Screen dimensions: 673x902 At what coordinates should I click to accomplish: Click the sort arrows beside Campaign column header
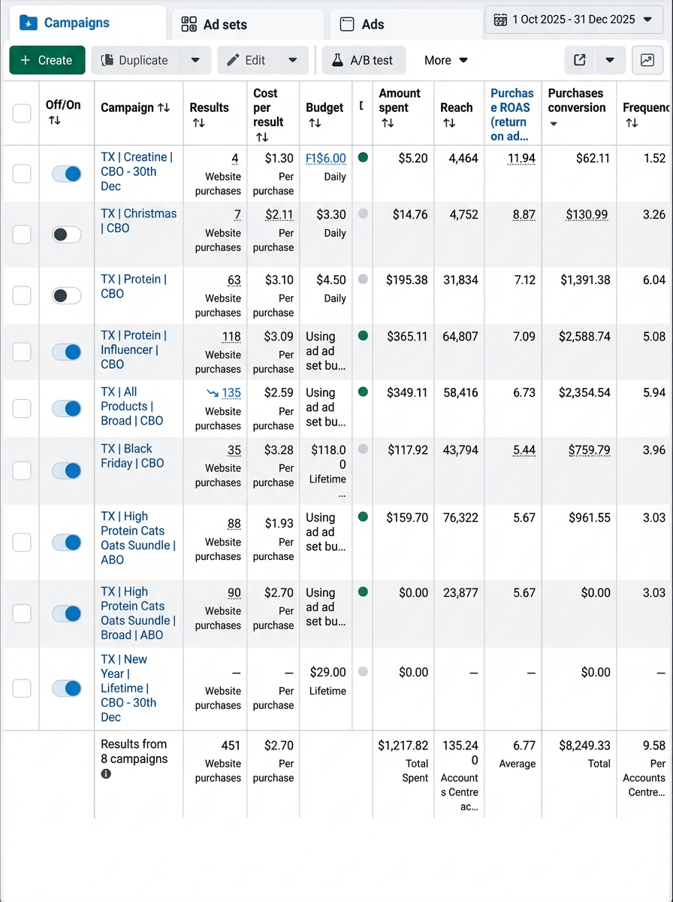(163, 108)
